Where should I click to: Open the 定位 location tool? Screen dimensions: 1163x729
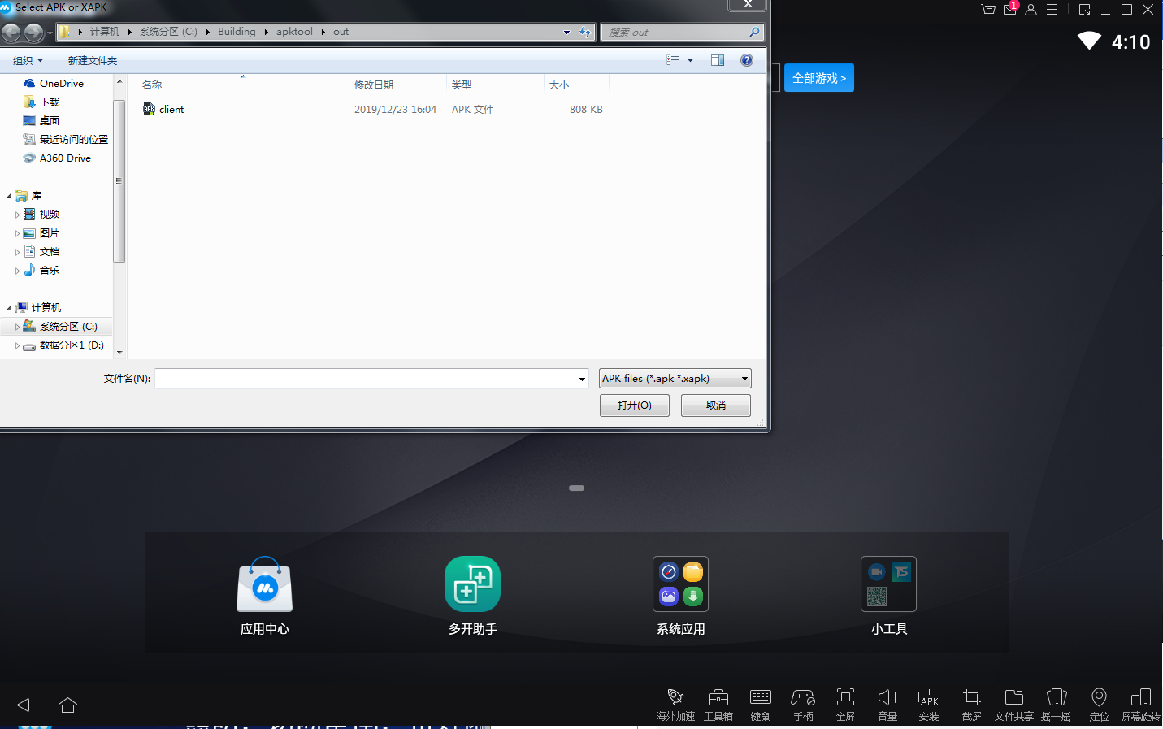pyautogui.click(x=1099, y=704)
